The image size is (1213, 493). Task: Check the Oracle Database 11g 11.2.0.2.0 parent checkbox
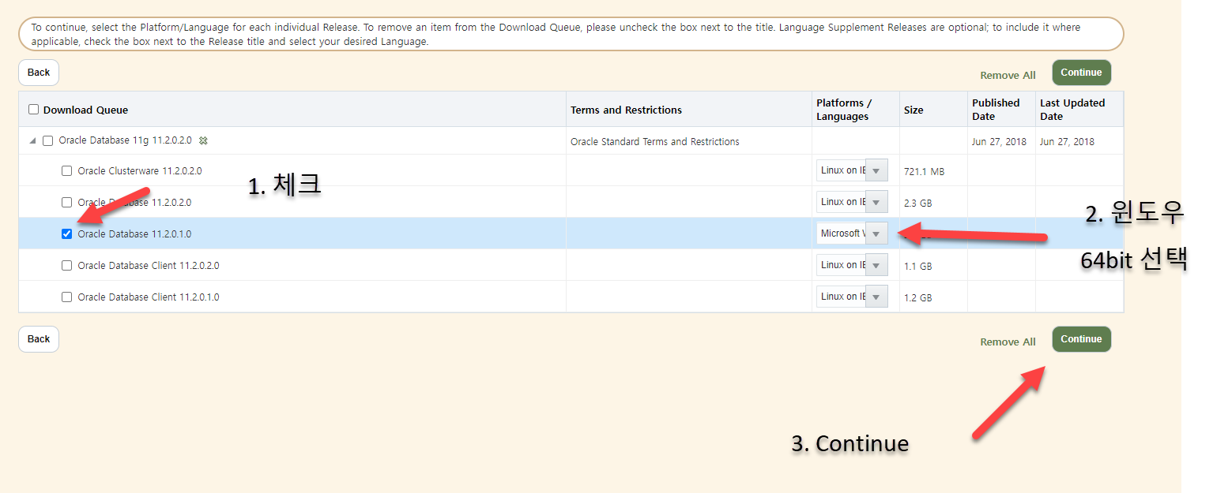(47, 141)
